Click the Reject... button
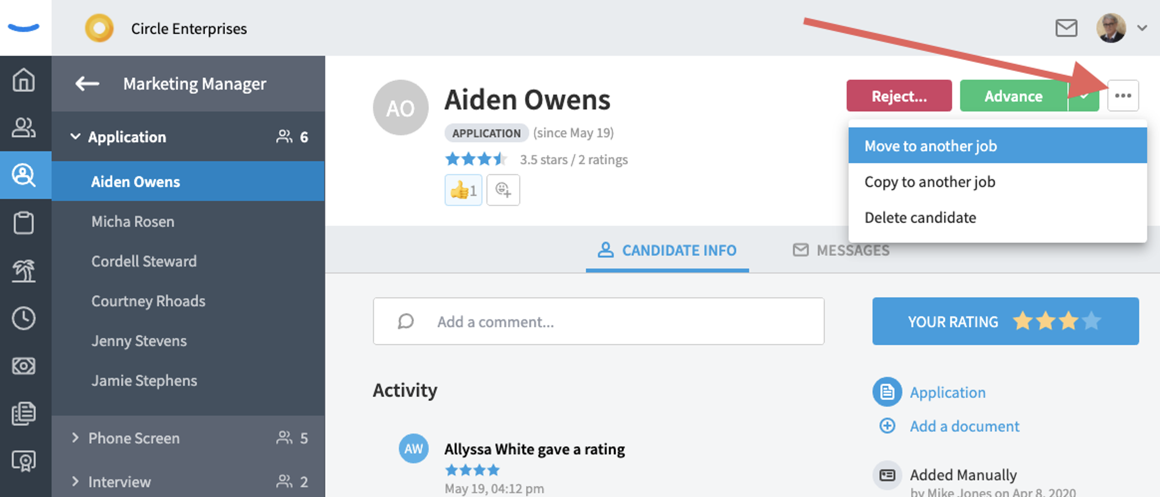Image resolution: width=1160 pixels, height=497 pixels. 899,96
